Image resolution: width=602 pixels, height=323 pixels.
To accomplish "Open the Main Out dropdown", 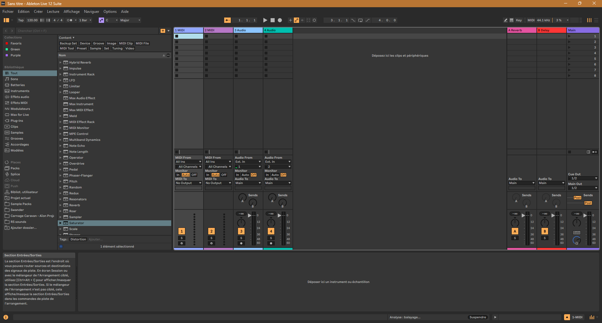I will pos(583,188).
